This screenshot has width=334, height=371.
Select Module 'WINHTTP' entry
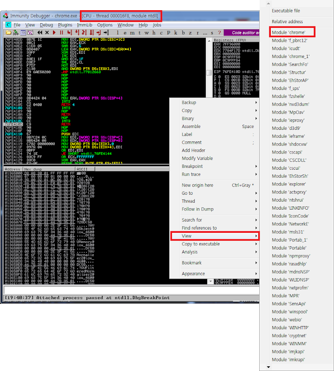point(290,328)
